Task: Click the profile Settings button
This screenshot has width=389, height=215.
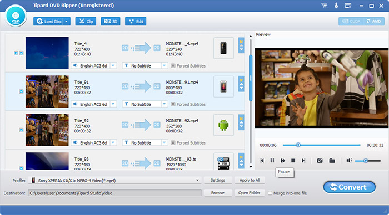Action: coord(218,180)
